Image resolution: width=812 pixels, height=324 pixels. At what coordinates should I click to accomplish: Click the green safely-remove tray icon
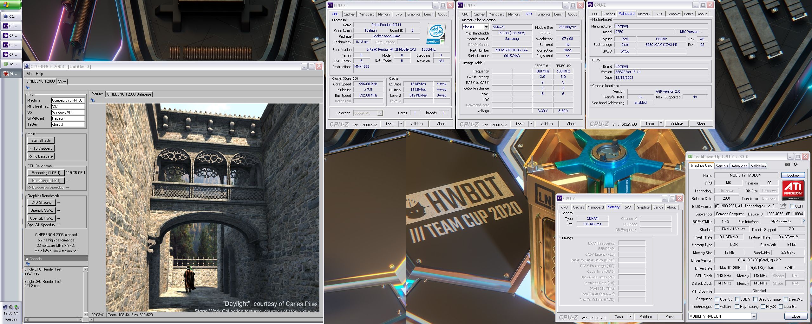tap(16, 307)
